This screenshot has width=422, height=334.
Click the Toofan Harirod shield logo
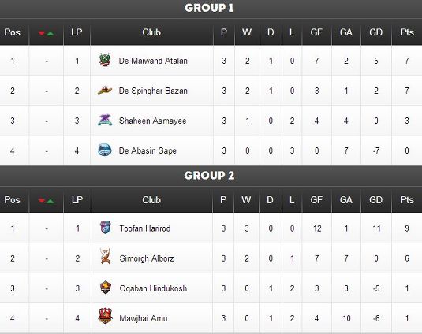click(x=105, y=228)
